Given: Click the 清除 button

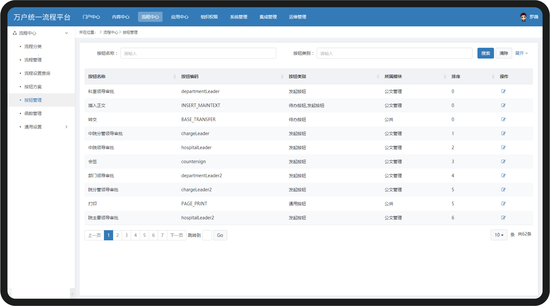Looking at the screenshot, I should point(504,53).
